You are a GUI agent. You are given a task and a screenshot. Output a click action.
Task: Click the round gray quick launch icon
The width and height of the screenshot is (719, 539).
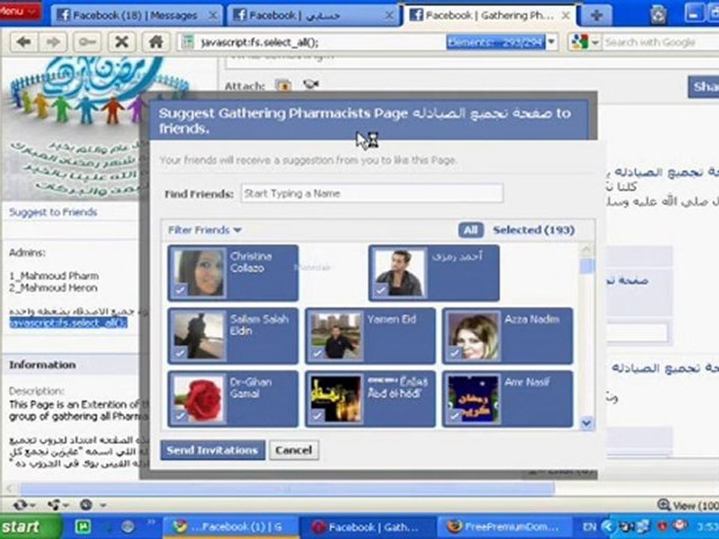point(128,526)
